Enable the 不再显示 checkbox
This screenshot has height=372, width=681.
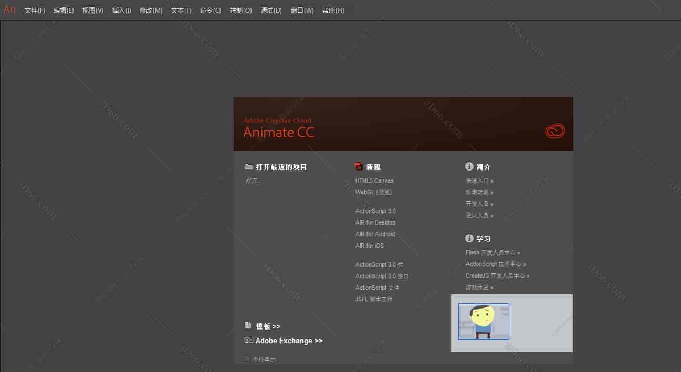point(247,358)
